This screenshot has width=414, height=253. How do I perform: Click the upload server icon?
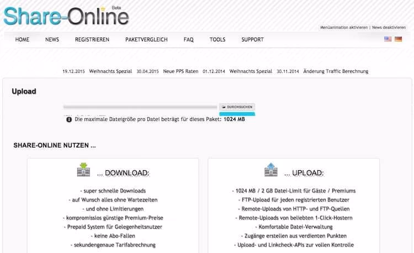[x=271, y=170]
